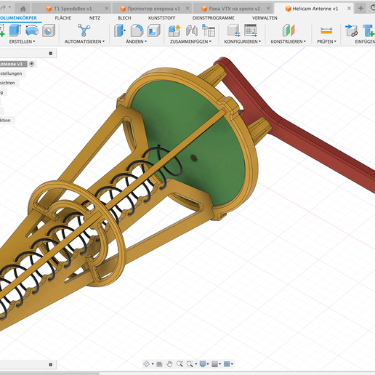
Task: Click the home data panel icon
Action: click(23, 9)
